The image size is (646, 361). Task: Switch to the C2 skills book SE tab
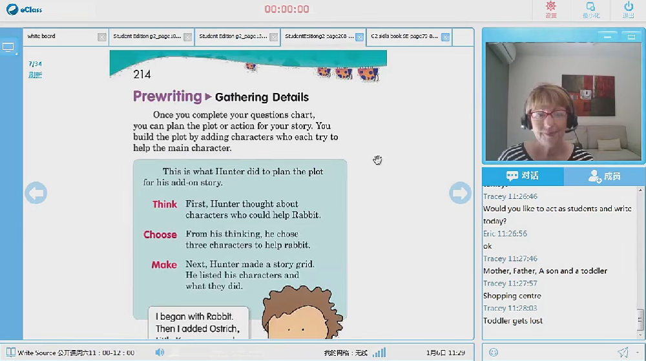tap(404, 37)
